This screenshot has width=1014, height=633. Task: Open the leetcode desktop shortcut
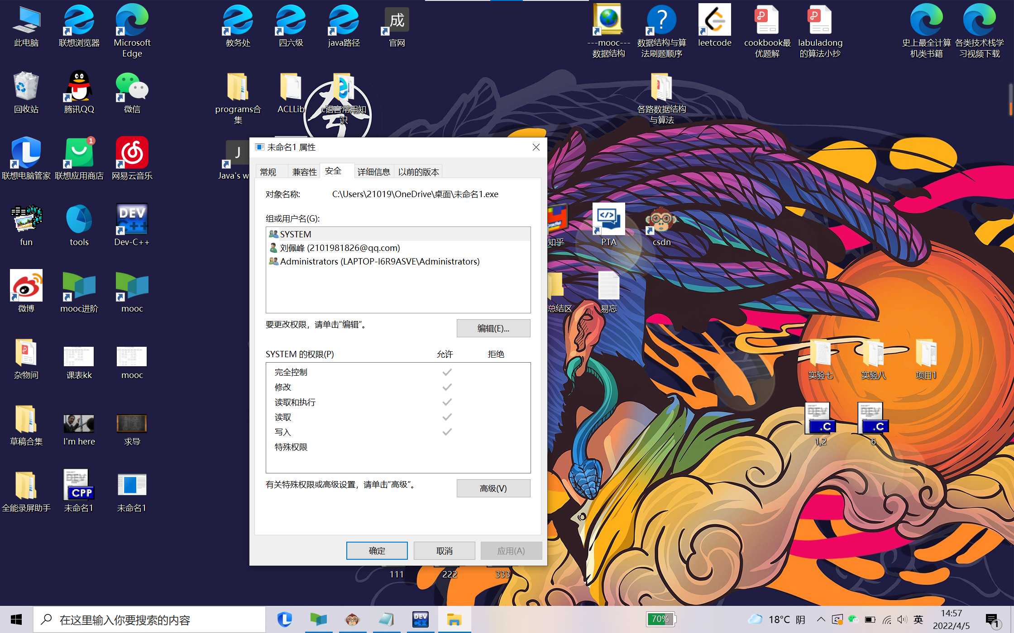point(714,20)
